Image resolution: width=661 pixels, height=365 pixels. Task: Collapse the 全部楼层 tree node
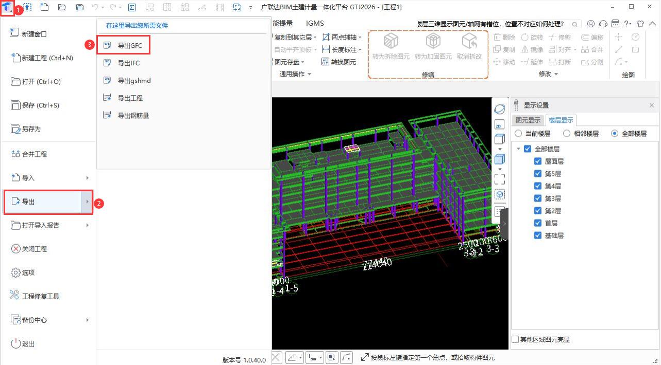518,149
